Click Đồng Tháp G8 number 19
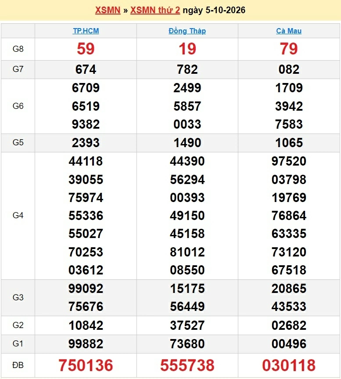 point(187,49)
